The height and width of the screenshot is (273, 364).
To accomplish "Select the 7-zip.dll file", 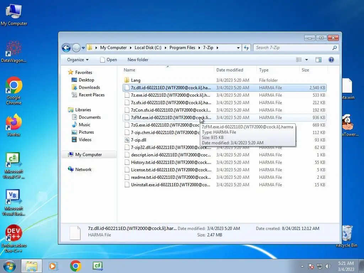I will tap(225, 140).
